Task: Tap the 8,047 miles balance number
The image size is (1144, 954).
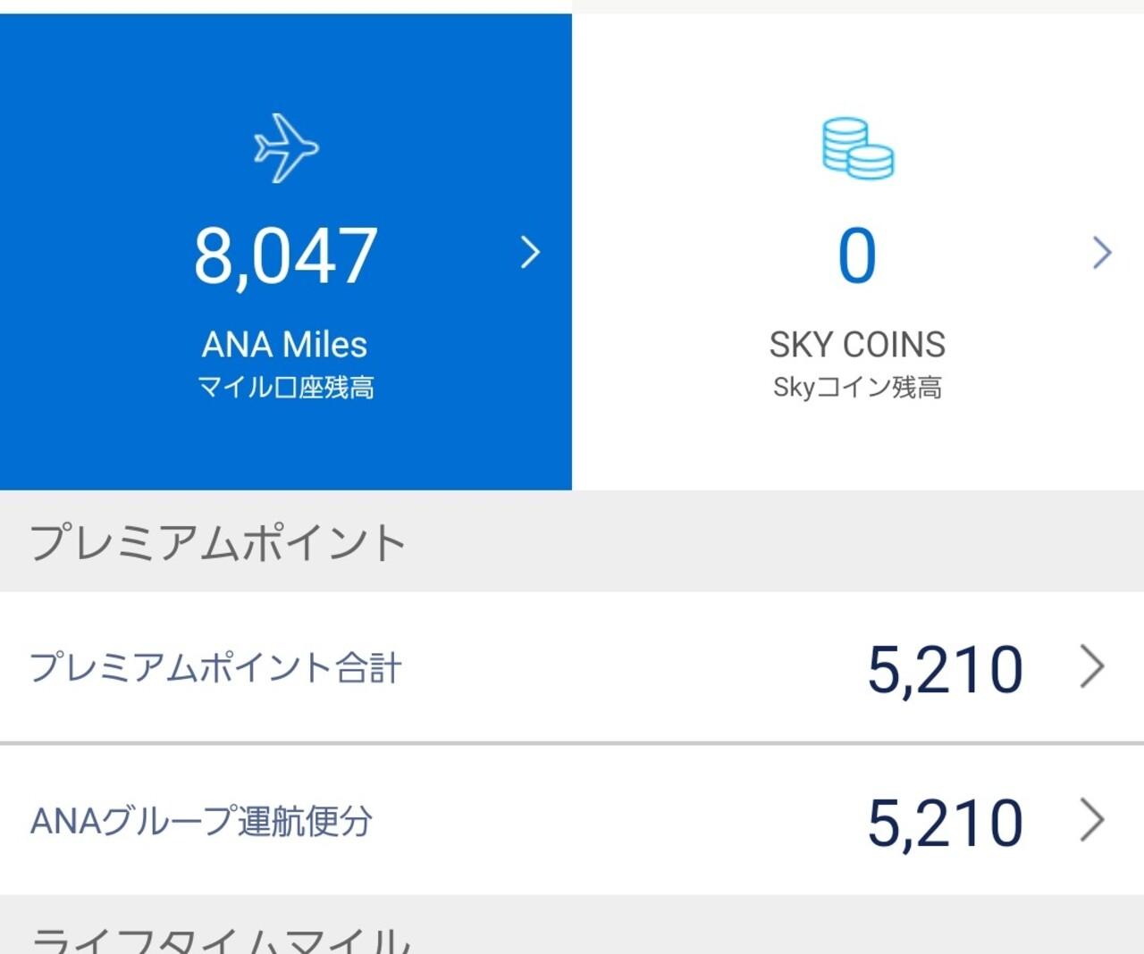Action: (286, 256)
